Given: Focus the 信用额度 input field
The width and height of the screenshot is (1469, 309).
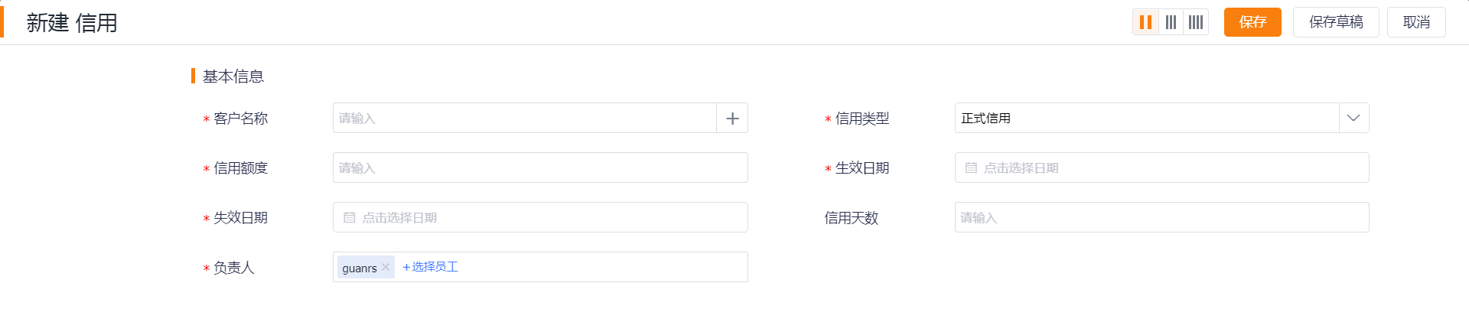Looking at the screenshot, I should coord(540,168).
